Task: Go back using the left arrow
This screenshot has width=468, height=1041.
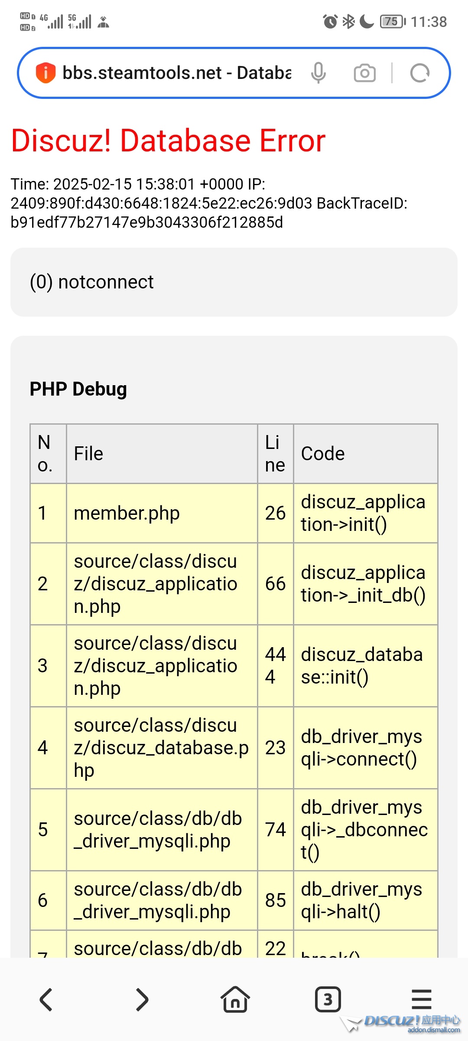Action: (46, 999)
